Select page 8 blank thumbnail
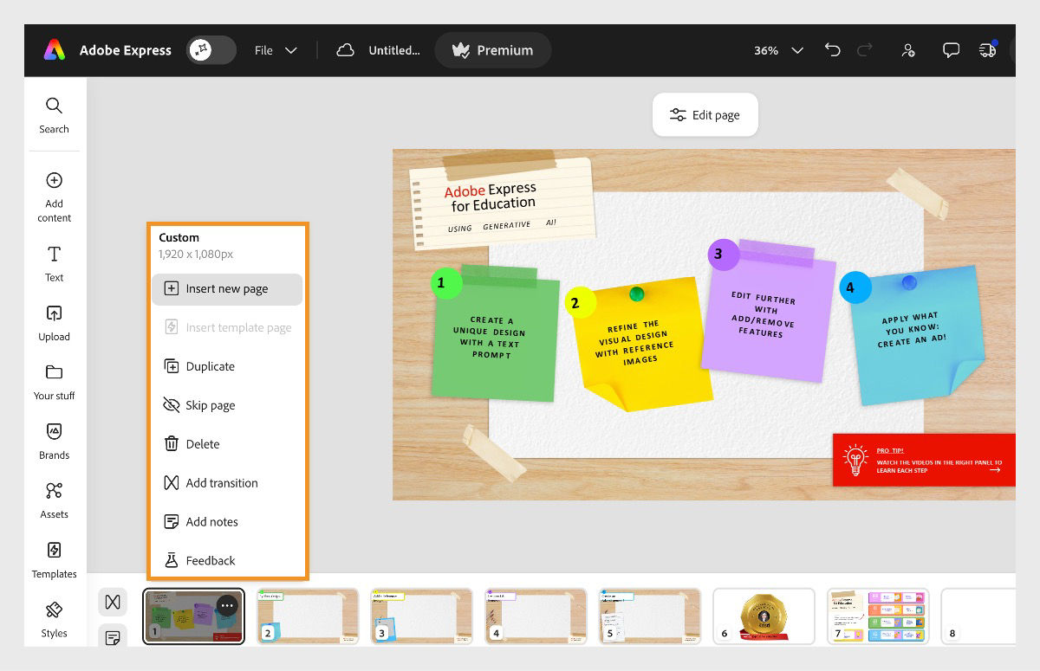This screenshot has width=1040, height=671. [x=978, y=616]
